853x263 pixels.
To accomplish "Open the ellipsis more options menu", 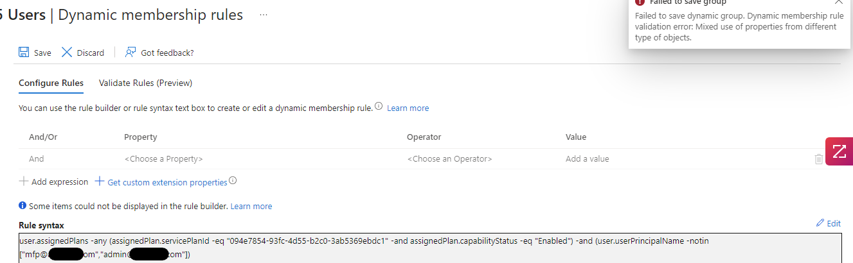I will pos(264,14).
